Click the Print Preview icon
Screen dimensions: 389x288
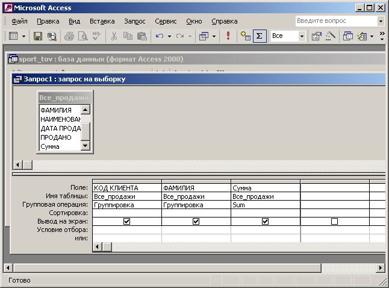tap(83, 36)
